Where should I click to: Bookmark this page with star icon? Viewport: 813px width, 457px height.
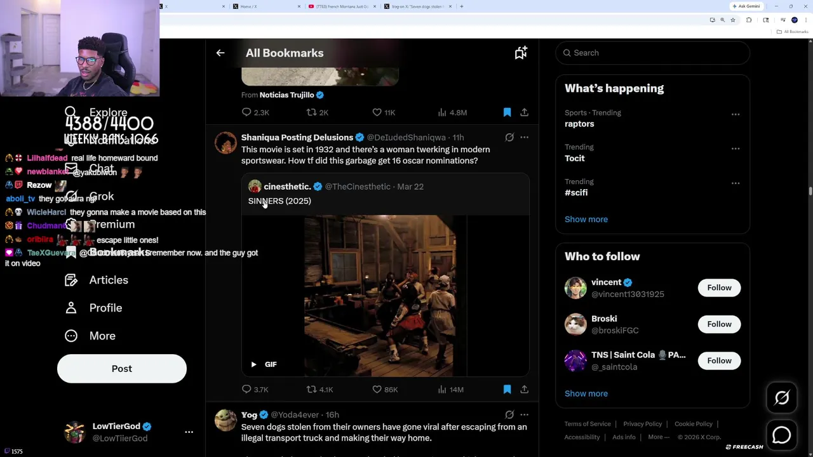pyautogui.click(x=733, y=20)
